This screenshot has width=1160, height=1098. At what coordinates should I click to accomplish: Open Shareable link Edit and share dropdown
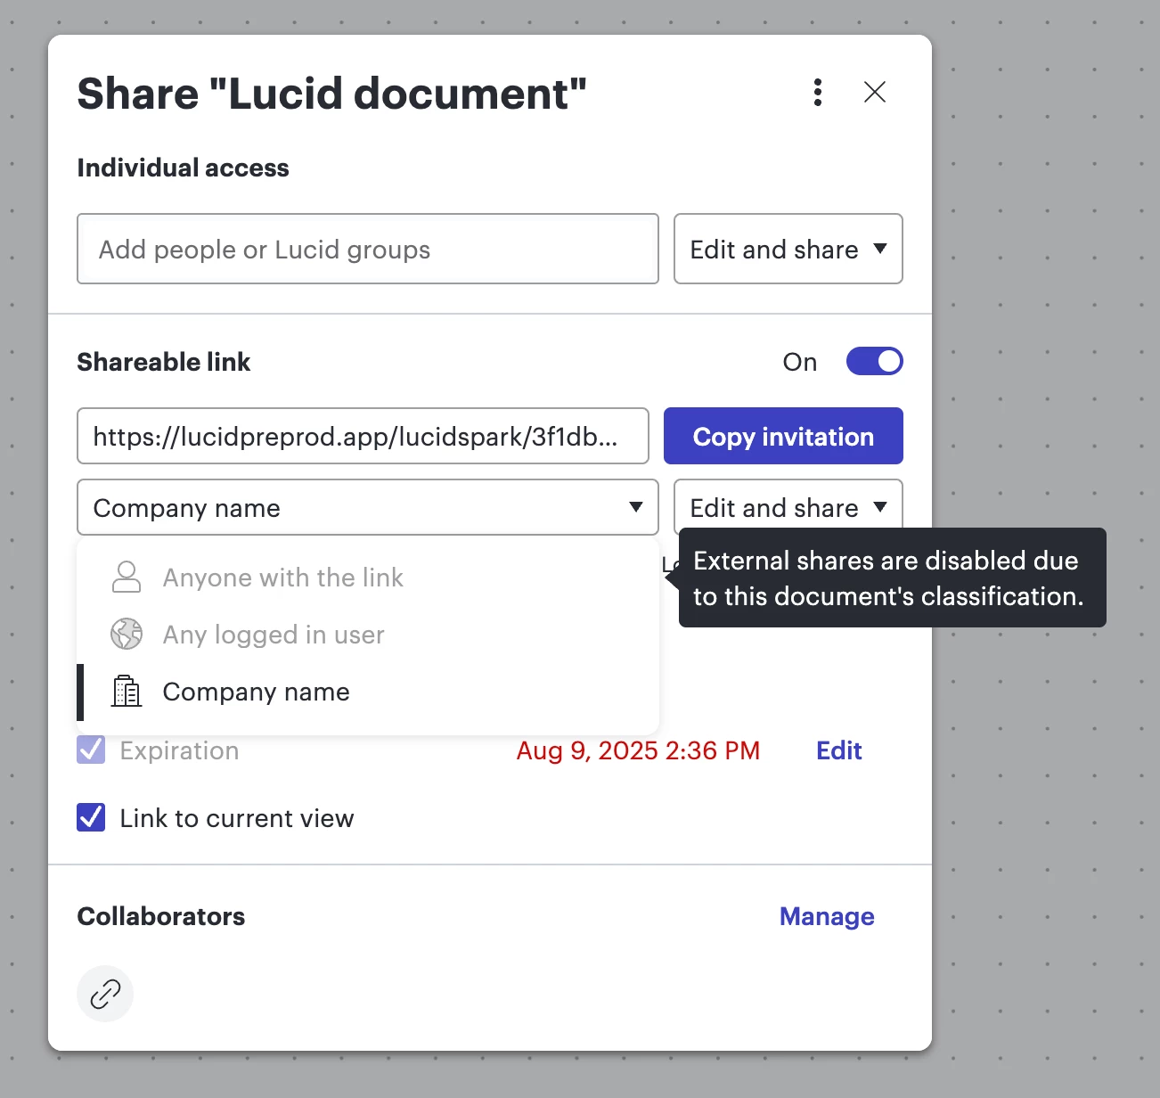[788, 507]
